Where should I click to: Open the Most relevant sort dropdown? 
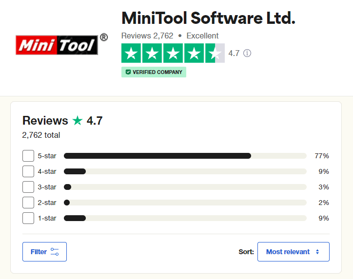294,252
